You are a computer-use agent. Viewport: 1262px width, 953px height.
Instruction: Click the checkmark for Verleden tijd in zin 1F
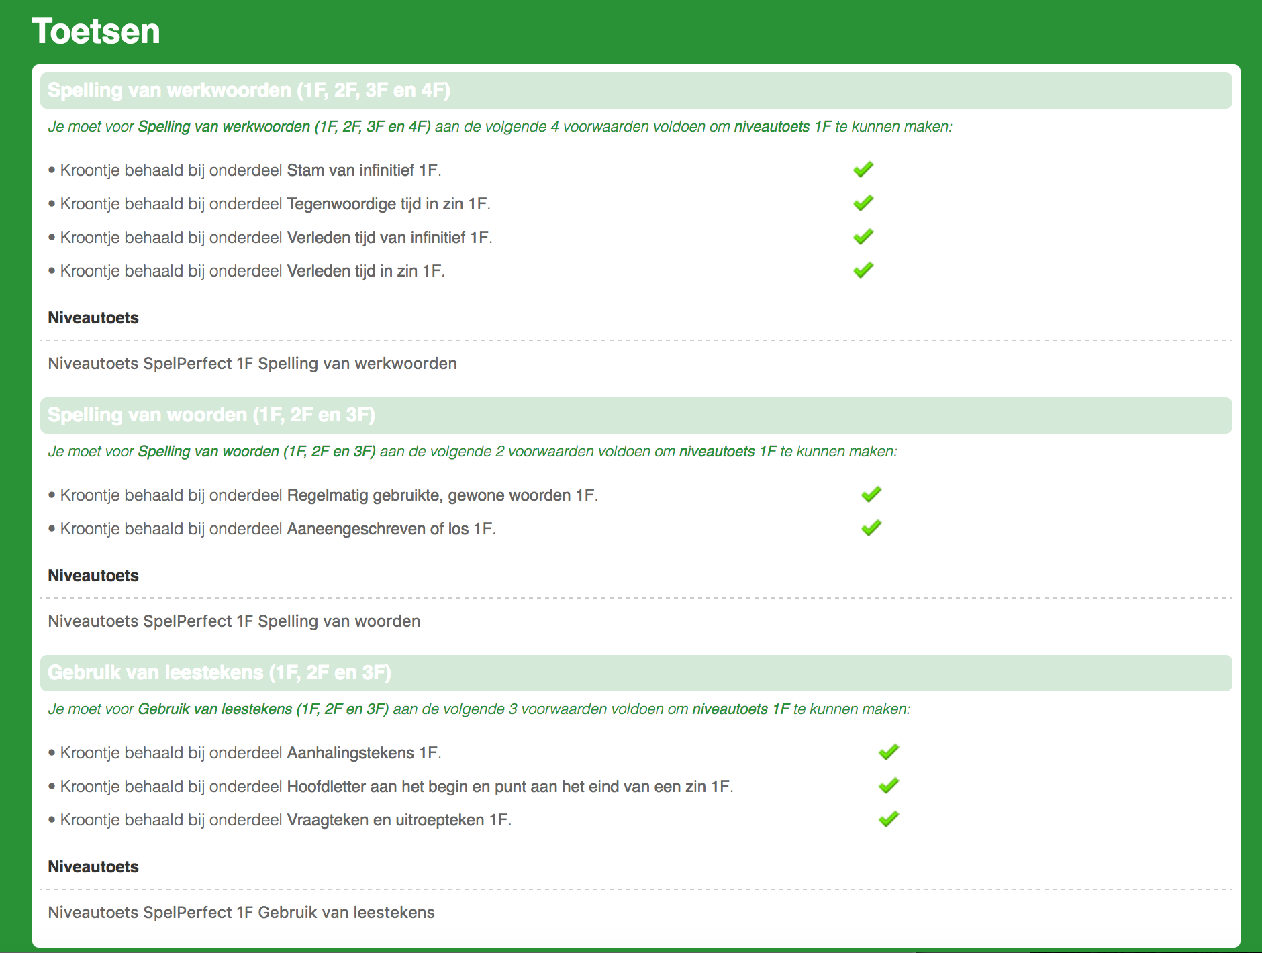coord(863,270)
